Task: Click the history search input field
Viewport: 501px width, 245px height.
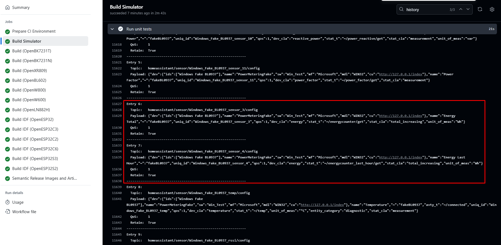Action: point(426,9)
